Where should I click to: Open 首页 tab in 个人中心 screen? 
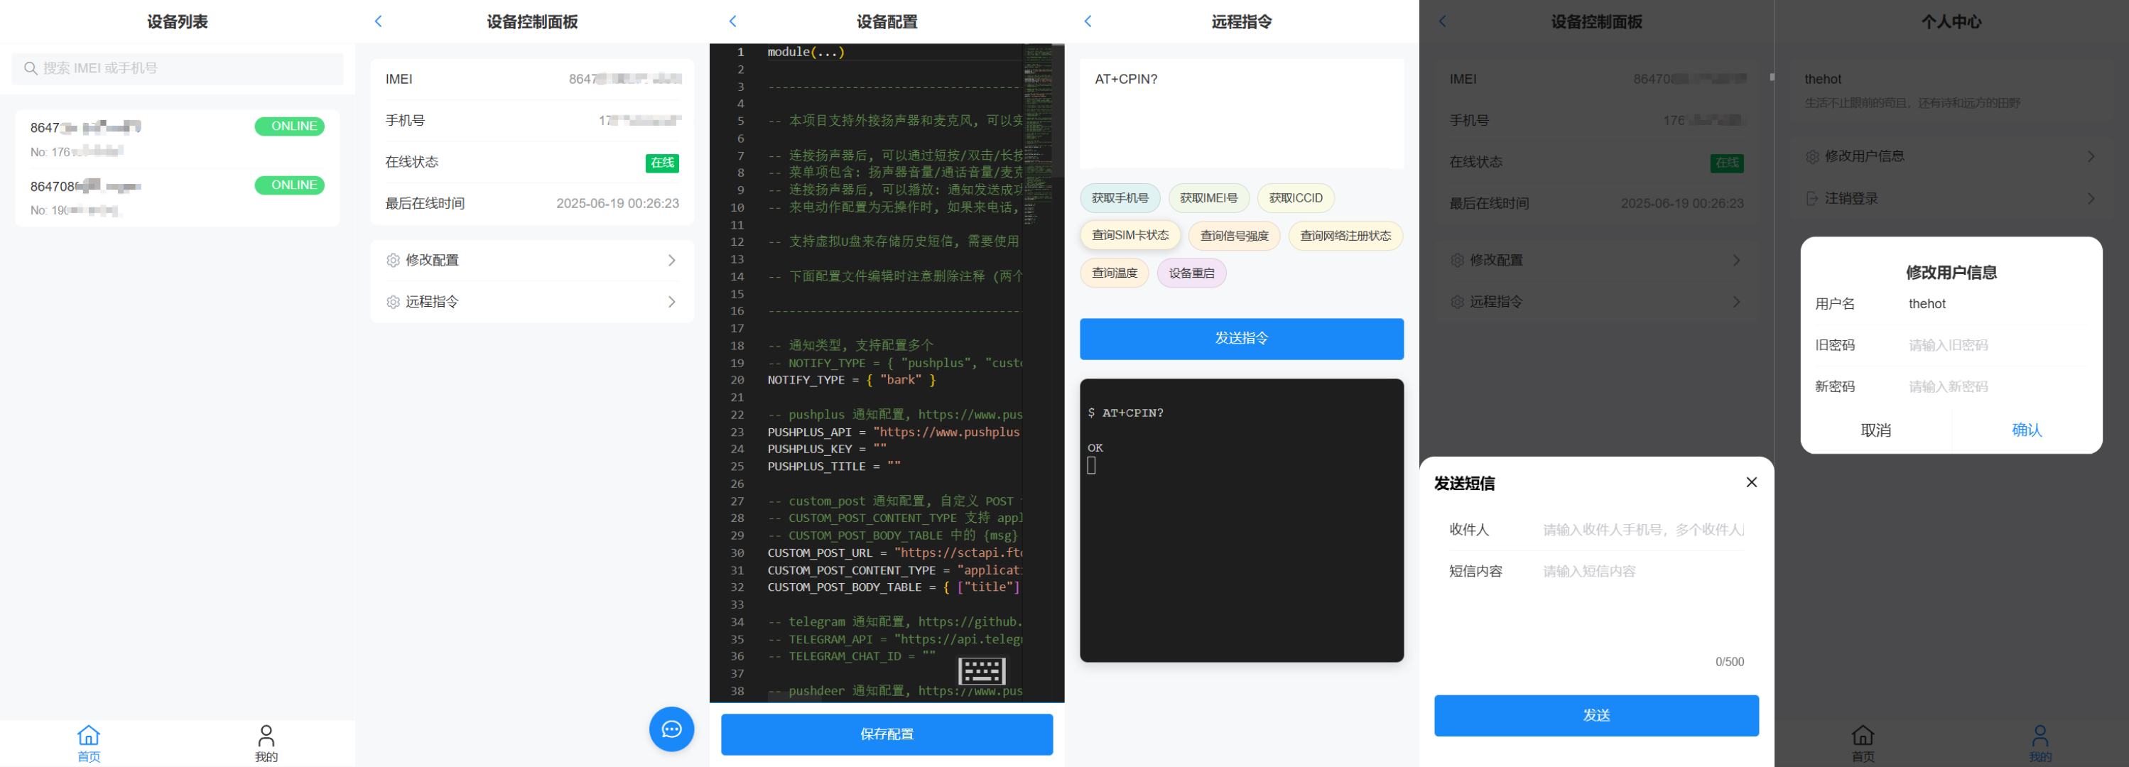(x=1863, y=743)
